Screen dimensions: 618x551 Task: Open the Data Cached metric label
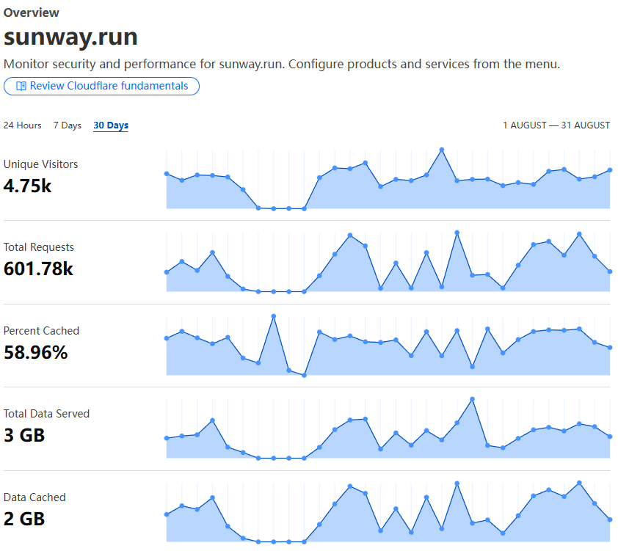point(34,497)
